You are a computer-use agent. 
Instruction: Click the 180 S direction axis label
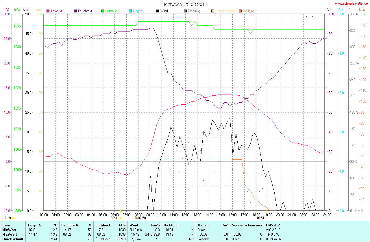[354, 112]
